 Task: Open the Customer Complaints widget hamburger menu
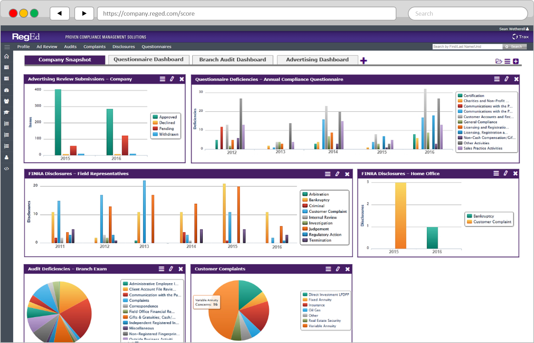[x=328, y=269]
